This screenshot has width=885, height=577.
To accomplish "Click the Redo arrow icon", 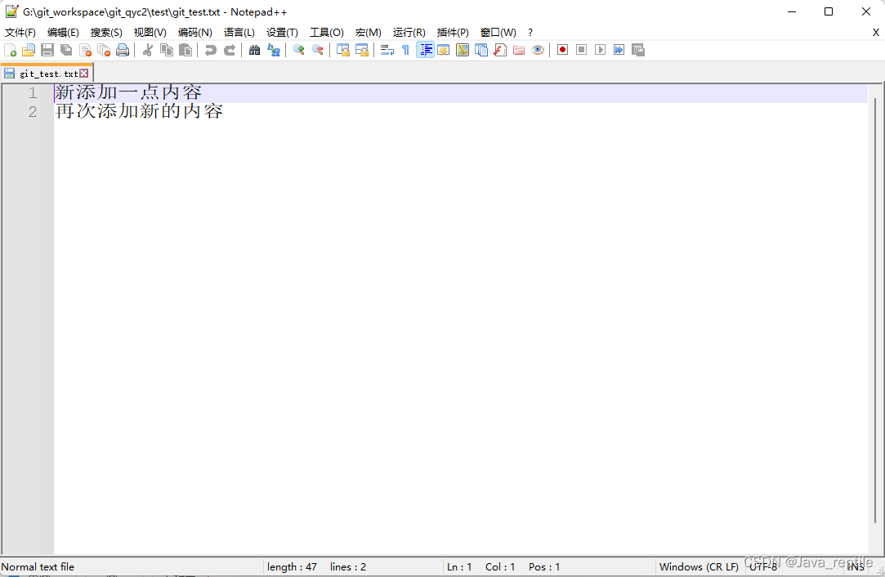I will (229, 50).
